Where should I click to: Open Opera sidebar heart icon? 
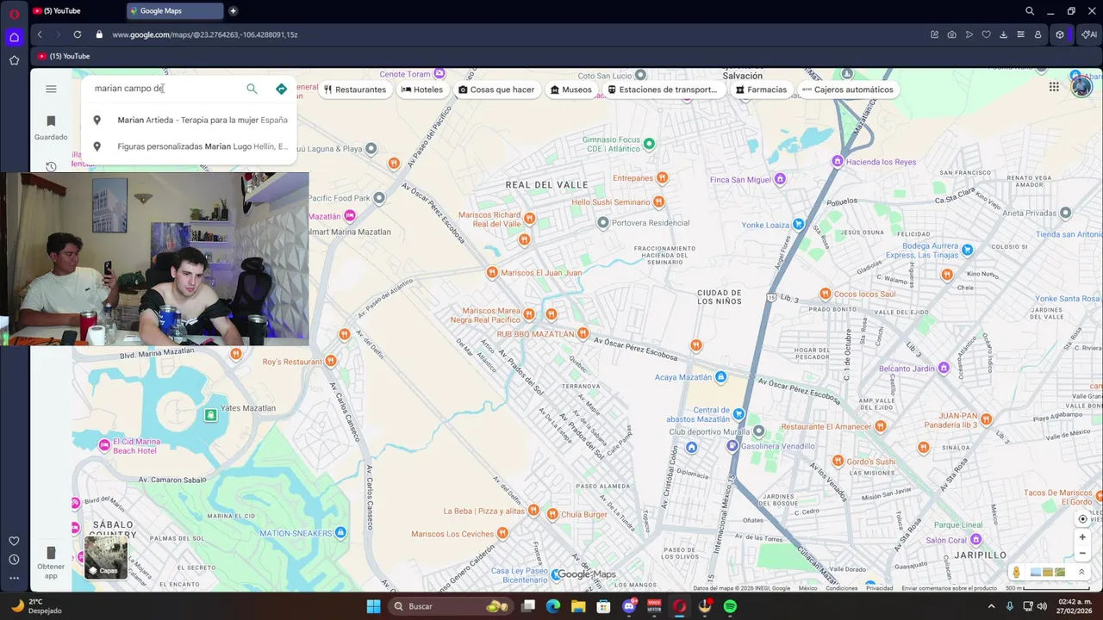pos(14,541)
